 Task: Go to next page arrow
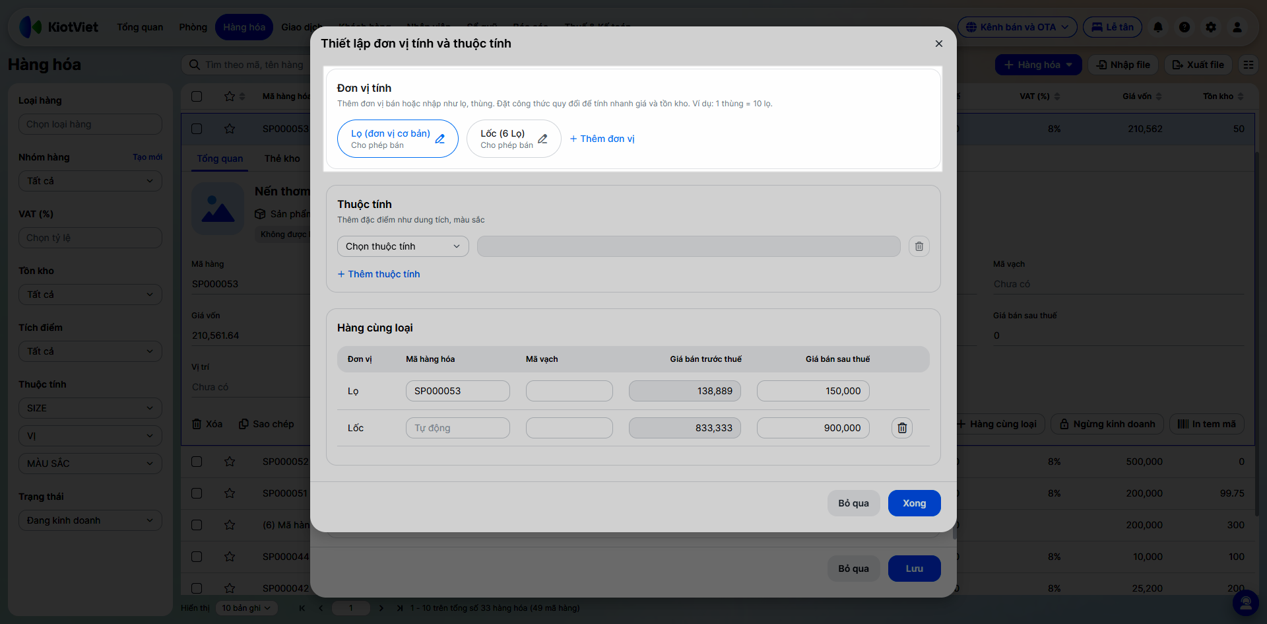coord(381,608)
